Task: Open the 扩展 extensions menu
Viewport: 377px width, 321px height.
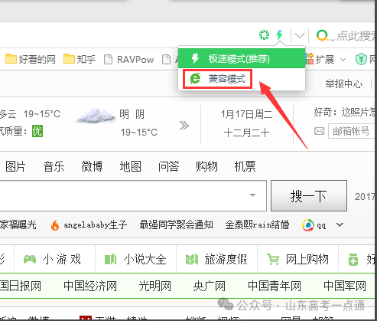Action: (325, 59)
